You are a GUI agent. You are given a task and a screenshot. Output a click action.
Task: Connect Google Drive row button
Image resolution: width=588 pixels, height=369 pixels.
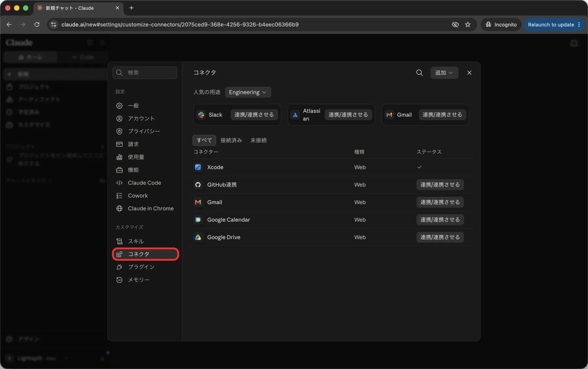tap(440, 237)
